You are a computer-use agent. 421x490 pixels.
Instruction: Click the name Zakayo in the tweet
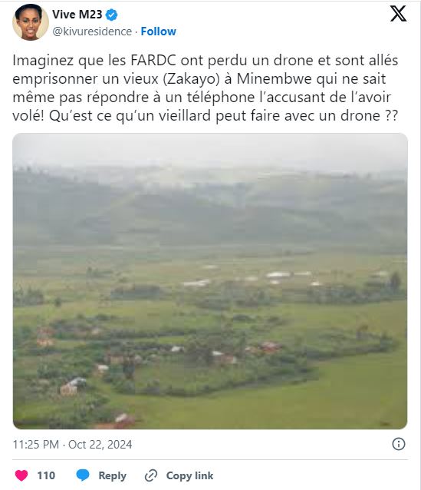click(x=192, y=79)
